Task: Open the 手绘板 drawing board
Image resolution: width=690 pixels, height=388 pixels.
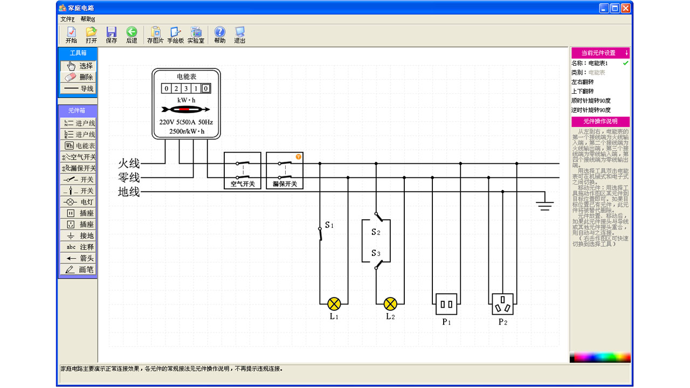Action: [x=176, y=35]
